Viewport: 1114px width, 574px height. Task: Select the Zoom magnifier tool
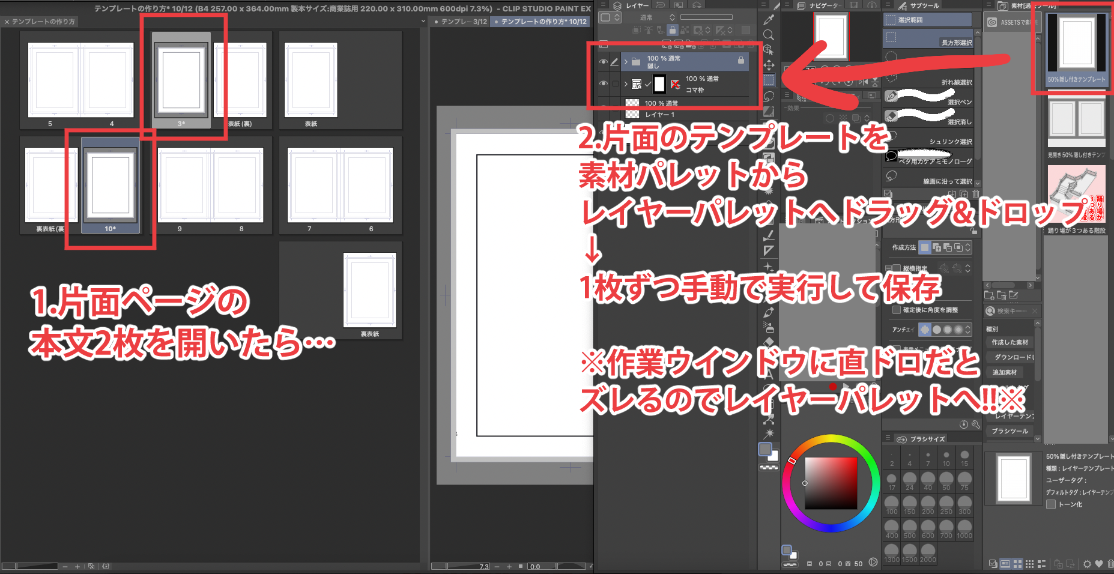coord(769,35)
